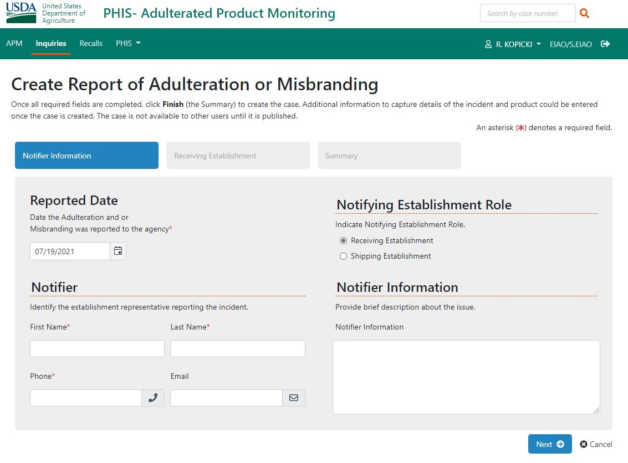Click the Cancel link
The image size is (628, 463).
(x=596, y=444)
